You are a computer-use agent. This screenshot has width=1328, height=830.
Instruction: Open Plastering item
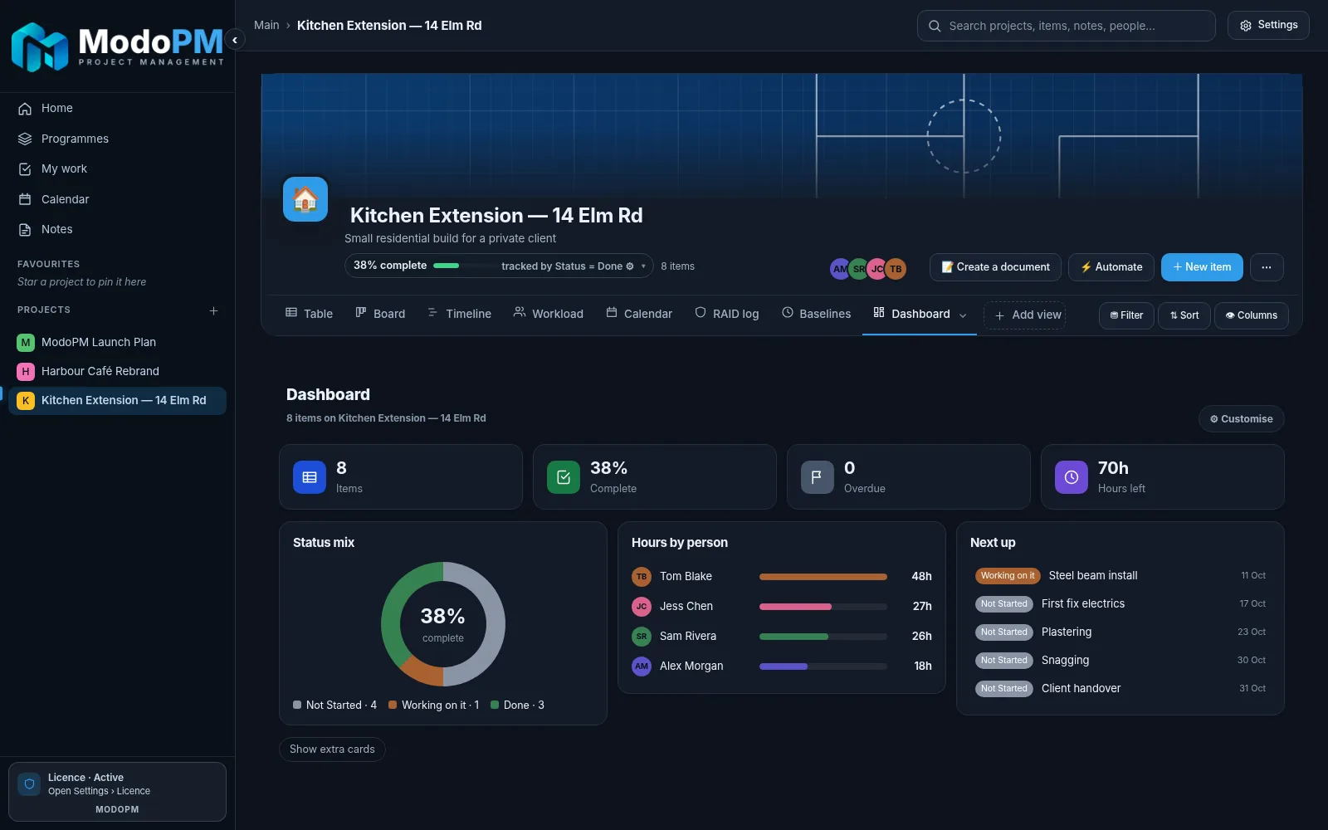[1120, 632]
